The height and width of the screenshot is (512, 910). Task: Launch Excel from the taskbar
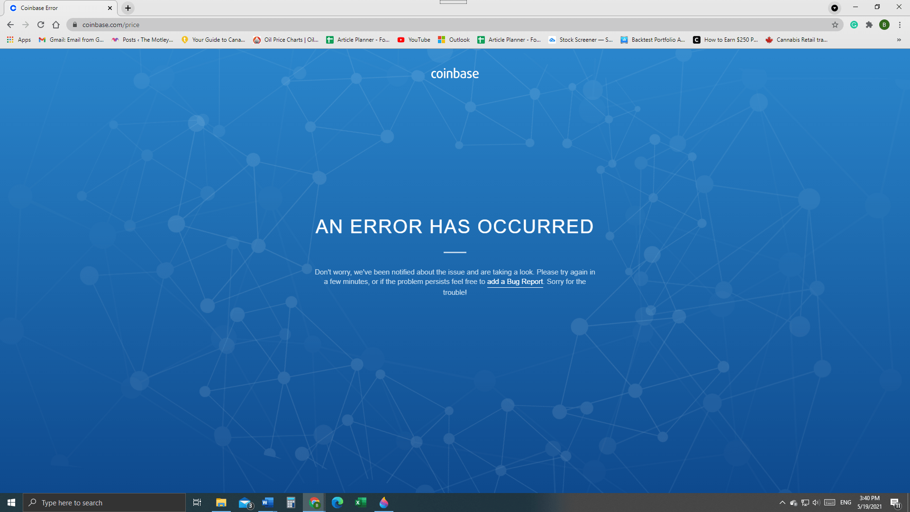tap(361, 503)
